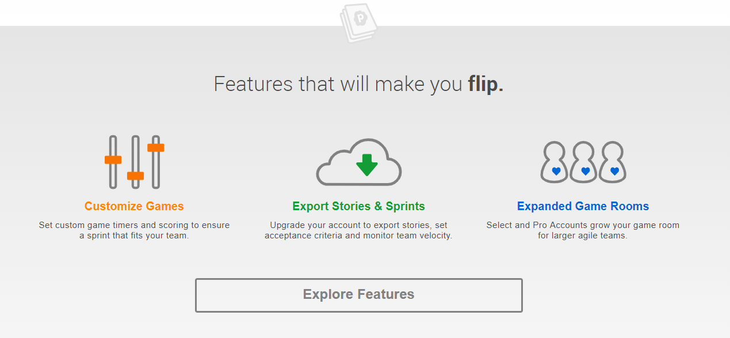Screen dimensions: 730x338
Task: Click the green down arrow inside cloud
Action: (366, 164)
